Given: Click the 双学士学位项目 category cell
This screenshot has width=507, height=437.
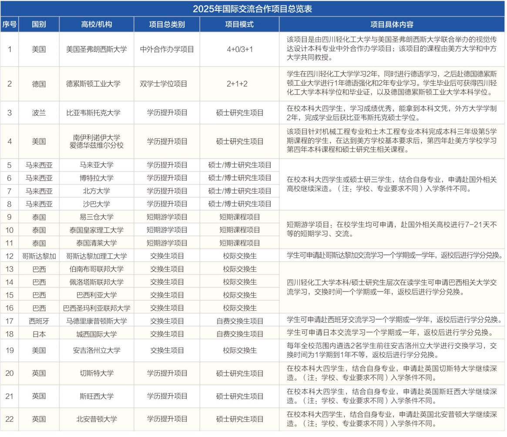Looking at the screenshot, I should 167,84.
